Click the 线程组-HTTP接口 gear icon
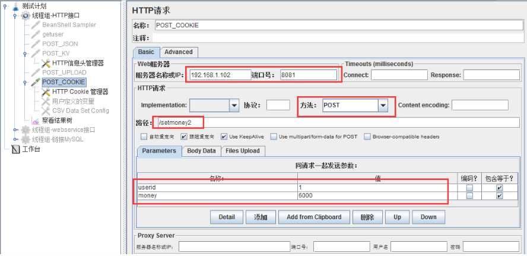This screenshot has height=256, width=527. (26, 15)
